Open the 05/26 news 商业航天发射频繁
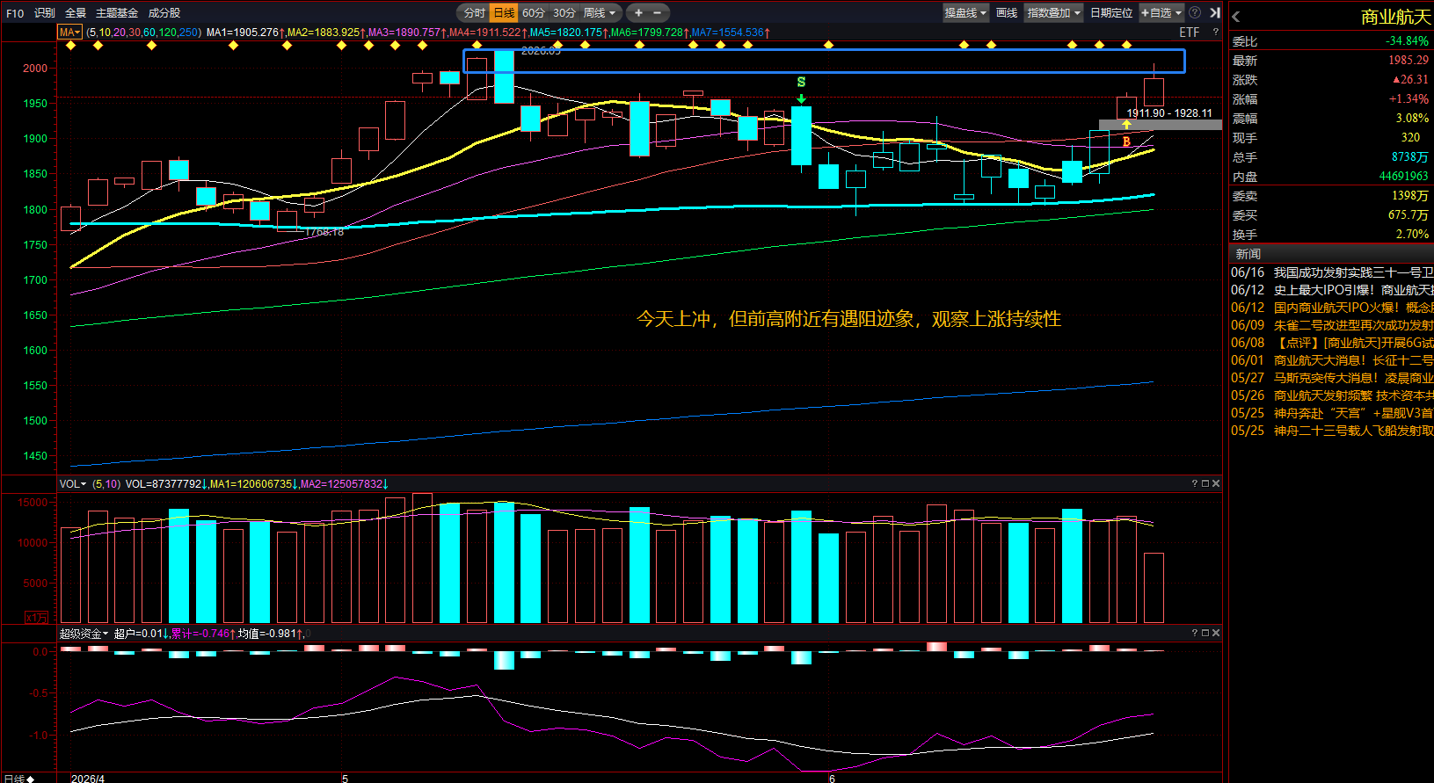1434x783 pixels. click(1332, 395)
